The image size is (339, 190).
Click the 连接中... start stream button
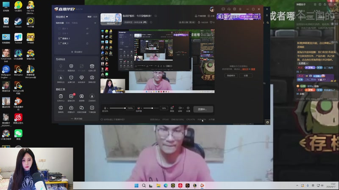[203, 109]
